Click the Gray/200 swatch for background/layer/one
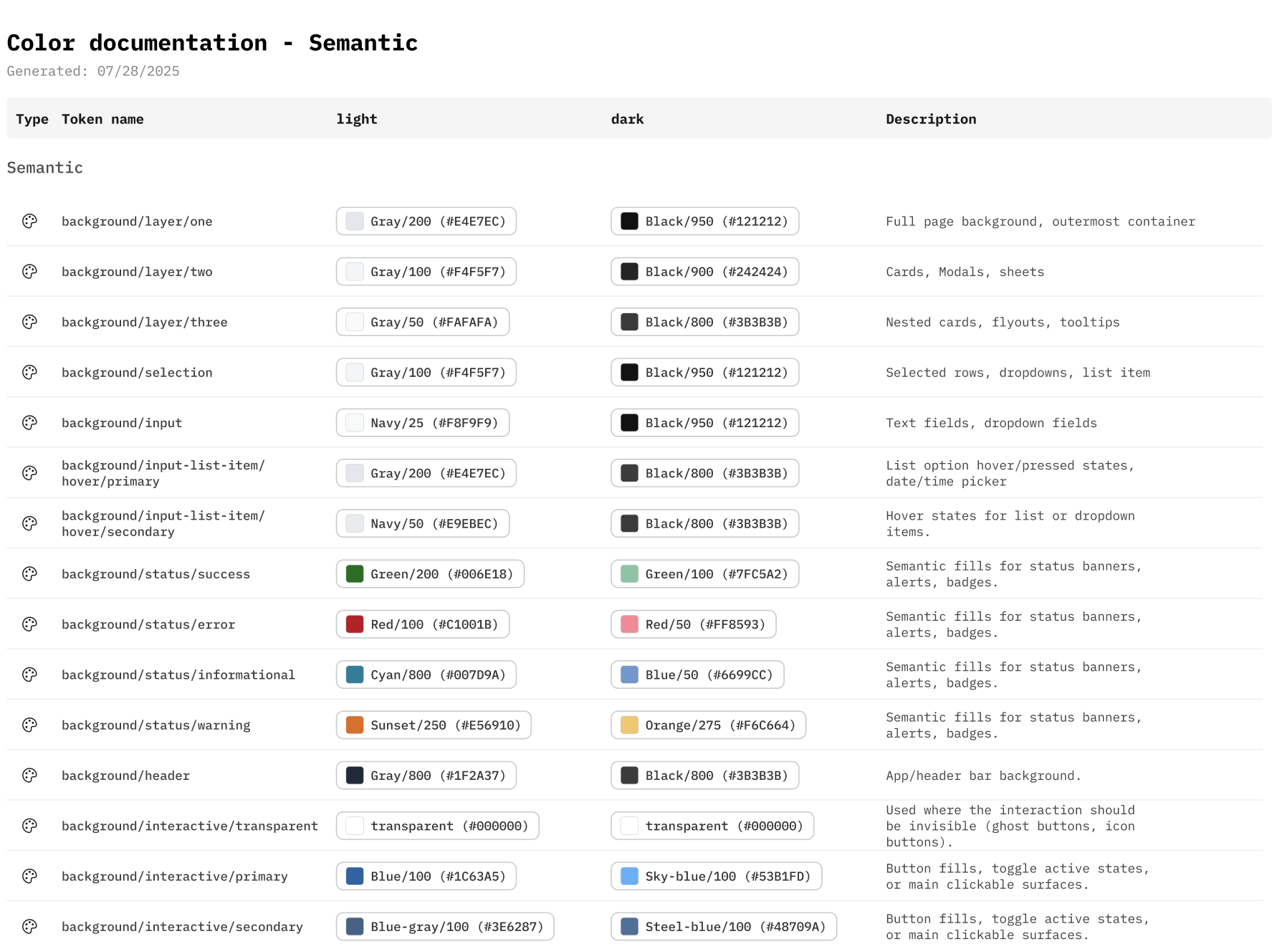Screen dimensions: 1277x949 (x=355, y=221)
